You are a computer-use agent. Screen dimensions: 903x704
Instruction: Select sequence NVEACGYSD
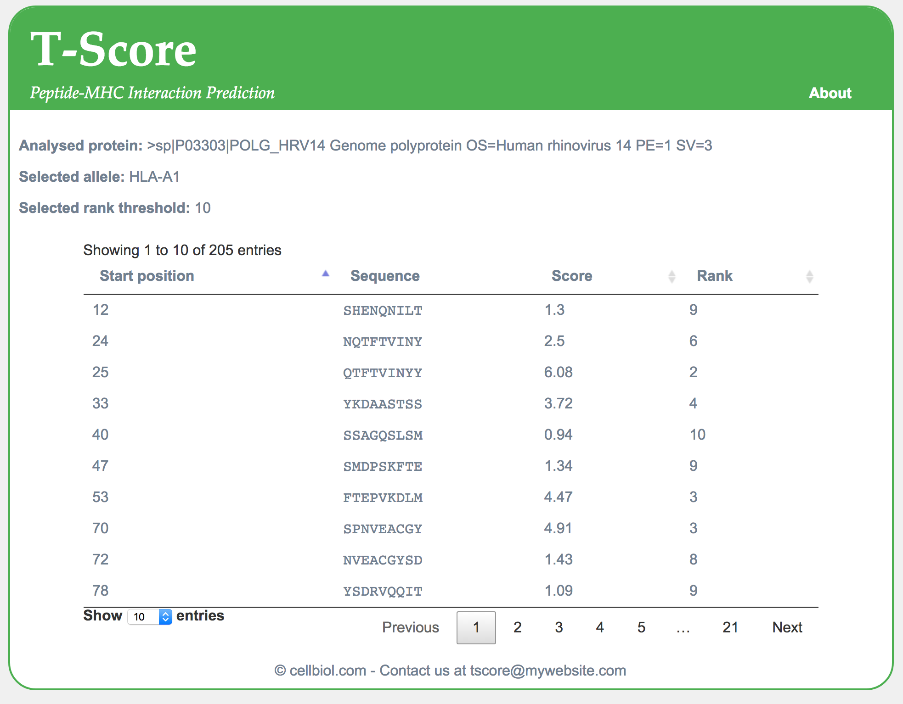383,560
